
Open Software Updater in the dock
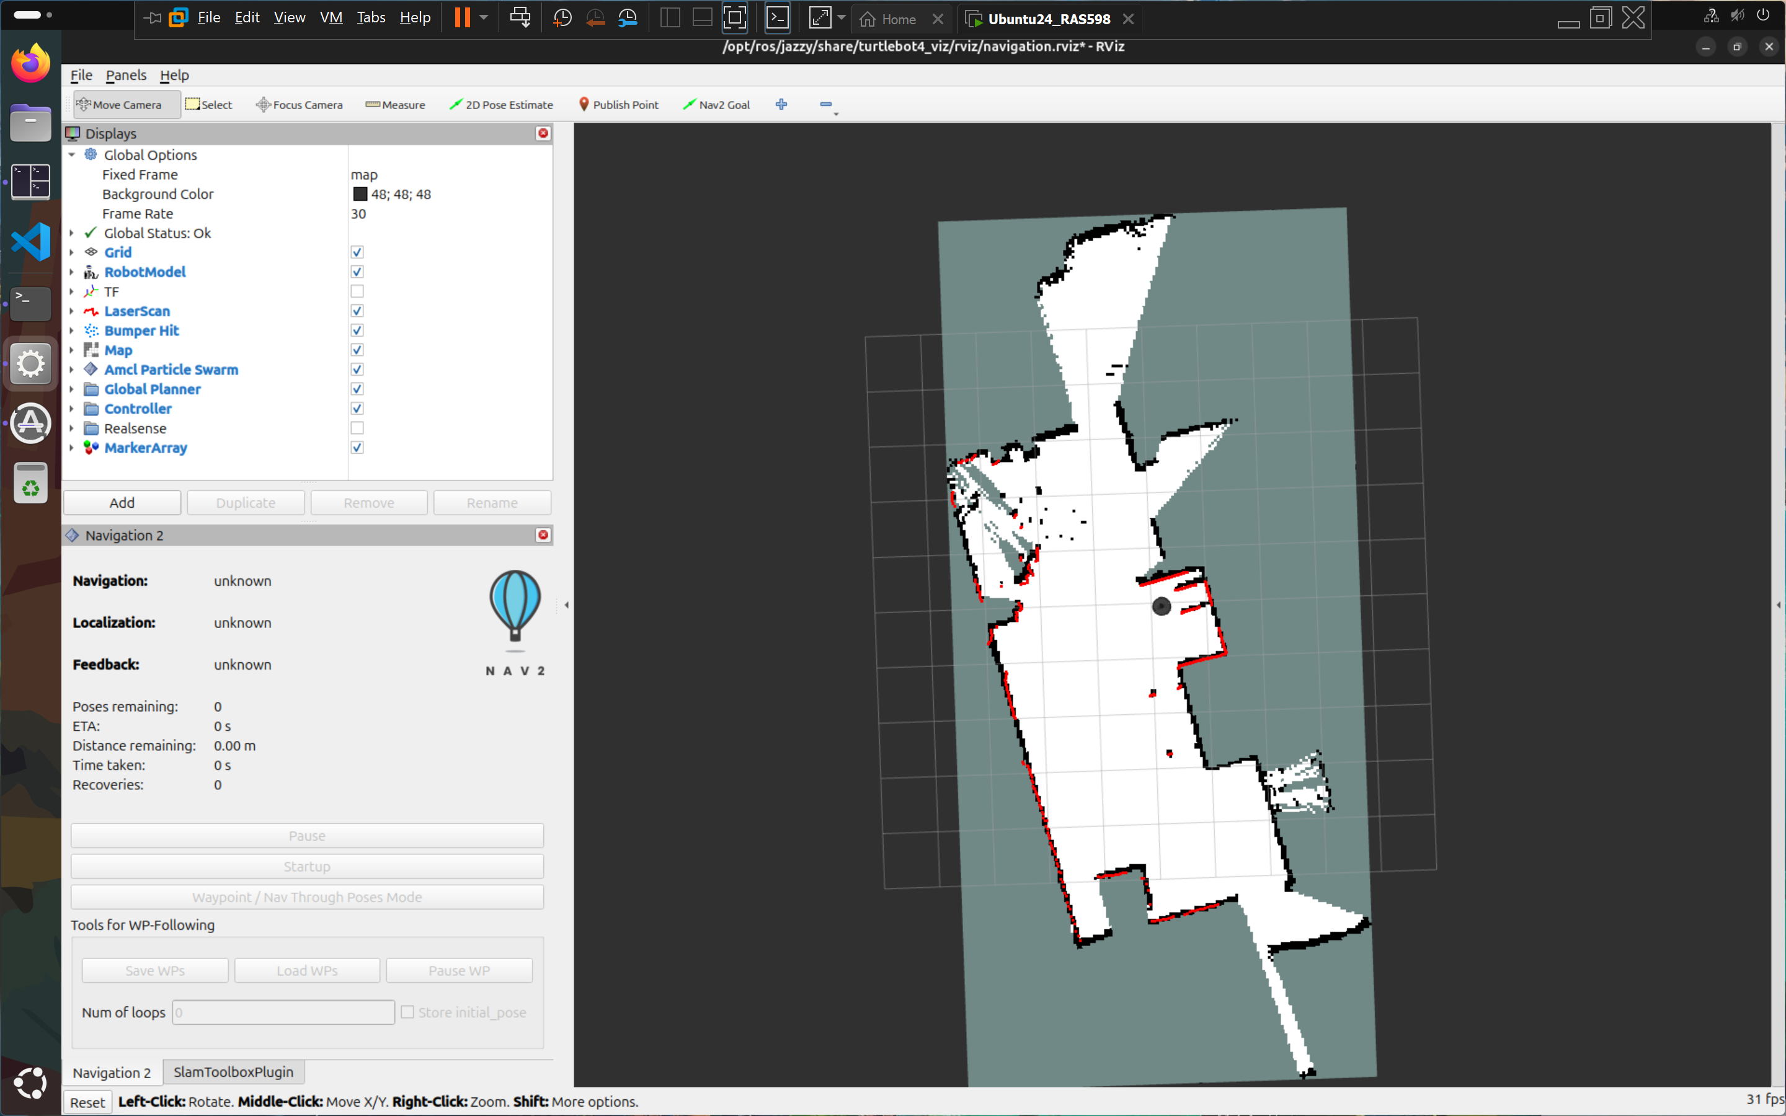click(30, 423)
